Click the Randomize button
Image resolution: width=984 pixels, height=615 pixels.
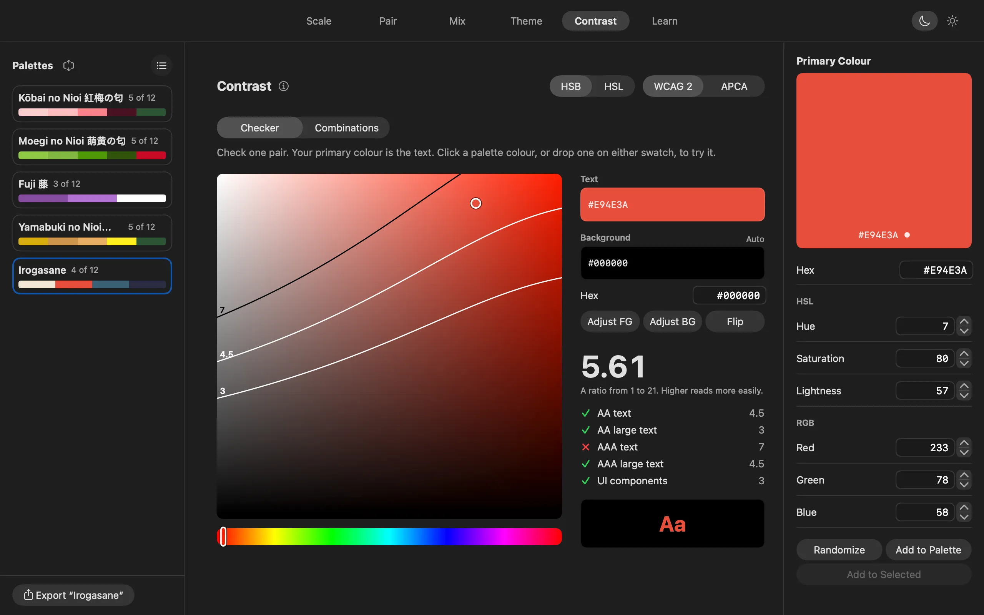pyautogui.click(x=839, y=550)
